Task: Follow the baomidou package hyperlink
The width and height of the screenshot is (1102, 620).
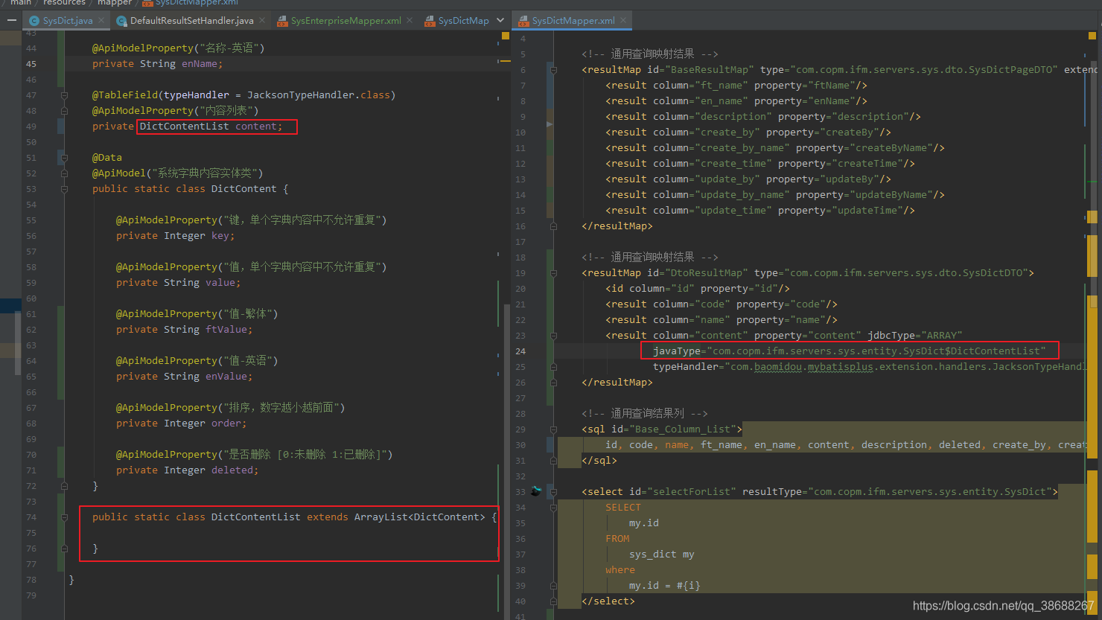Action: (x=777, y=367)
